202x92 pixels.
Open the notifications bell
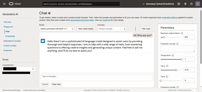point(185,4)
